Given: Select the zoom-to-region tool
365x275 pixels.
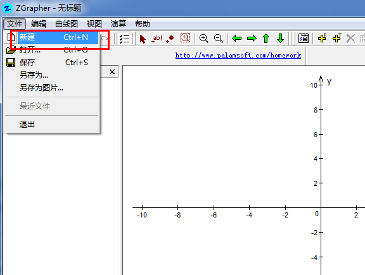Looking at the screenshot, I should point(185,39).
